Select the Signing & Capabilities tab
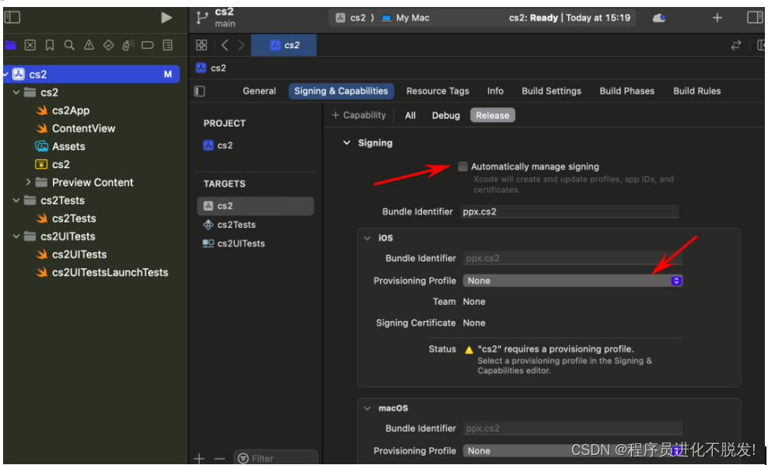 pos(341,91)
